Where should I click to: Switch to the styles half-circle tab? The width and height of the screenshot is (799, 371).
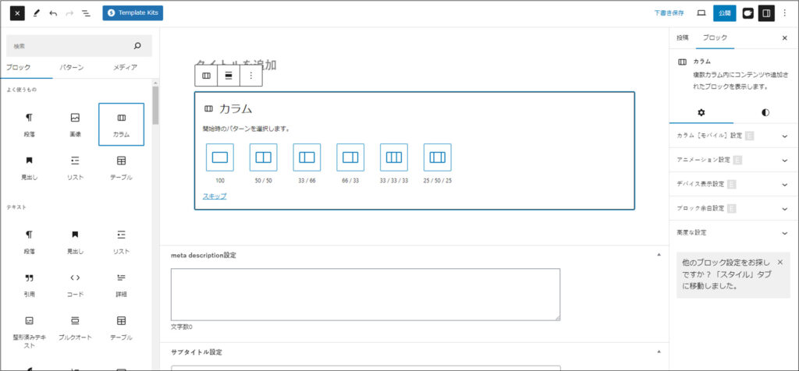(765, 112)
